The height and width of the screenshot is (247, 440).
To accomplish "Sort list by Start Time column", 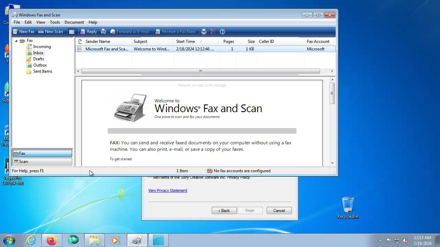I will [196, 42].
